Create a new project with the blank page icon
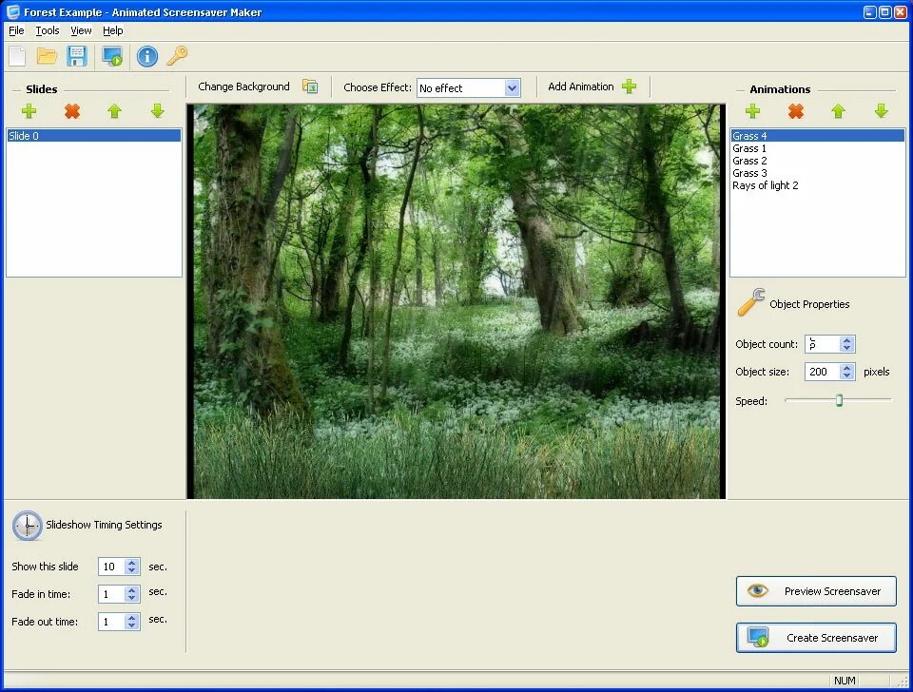The image size is (913, 692). [16, 56]
